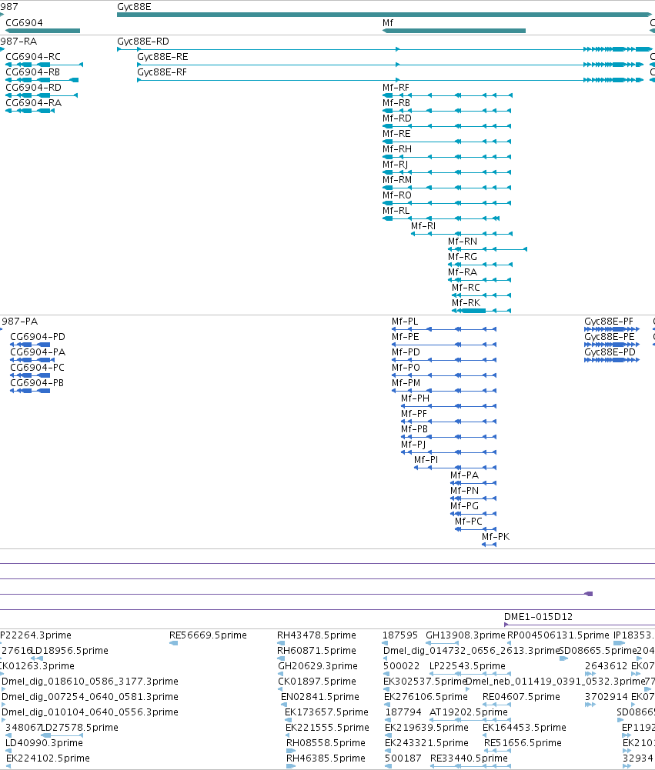
Task: Click transcript label Mf-RK
Action: [466, 303]
